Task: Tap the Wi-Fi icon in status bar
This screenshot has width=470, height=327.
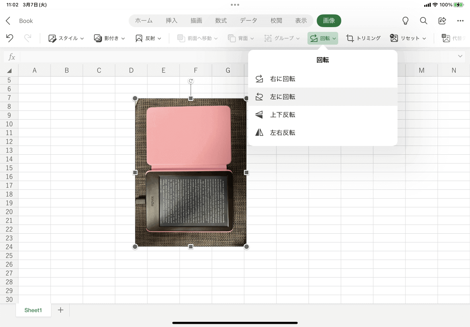Action: (435, 5)
